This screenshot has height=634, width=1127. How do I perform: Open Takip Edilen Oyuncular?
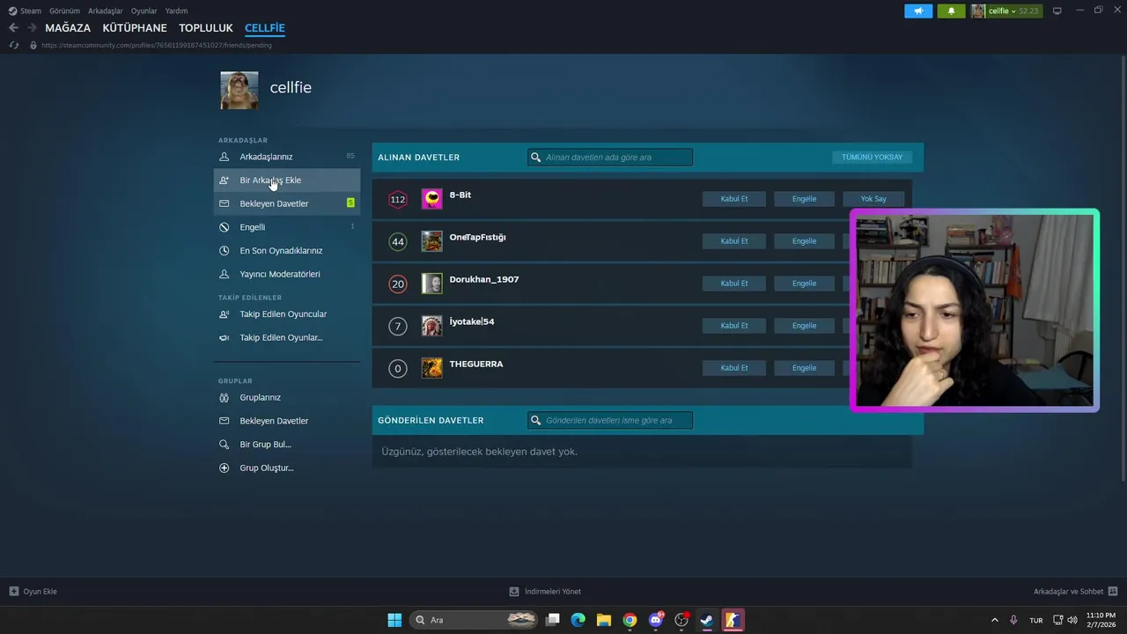pyautogui.click(x=286, y=314)
